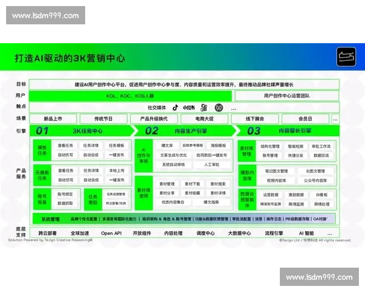Click the 爆款内容库 green category block
Image resolution: width=365 pixels, height=292 pixels.
click(247, 175)
